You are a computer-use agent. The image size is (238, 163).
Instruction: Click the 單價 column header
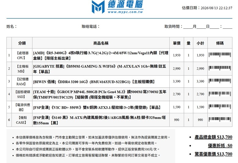point(177,43)
